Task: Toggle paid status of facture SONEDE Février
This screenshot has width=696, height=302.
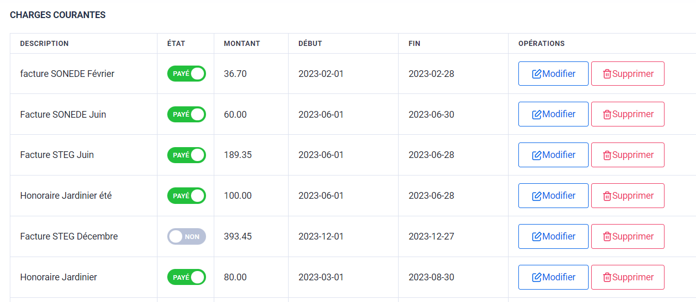Action: point(186,74)
